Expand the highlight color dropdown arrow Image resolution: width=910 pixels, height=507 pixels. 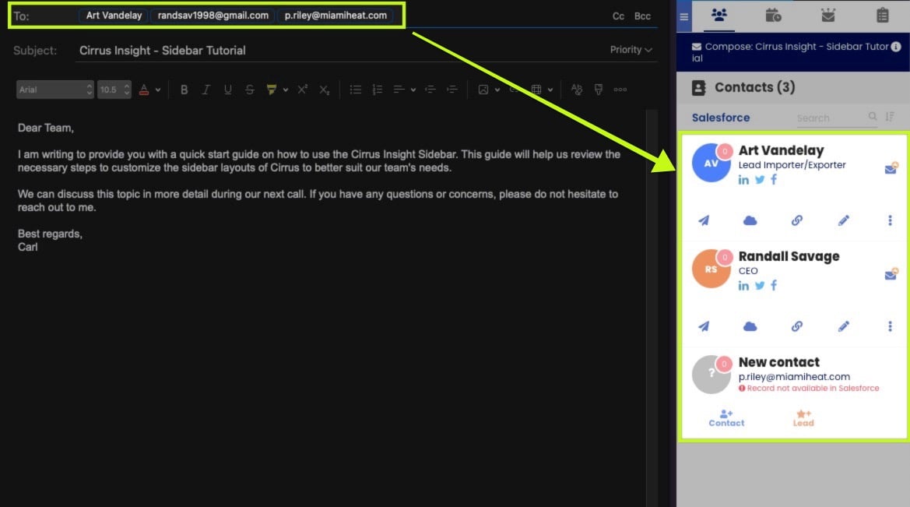285,90
